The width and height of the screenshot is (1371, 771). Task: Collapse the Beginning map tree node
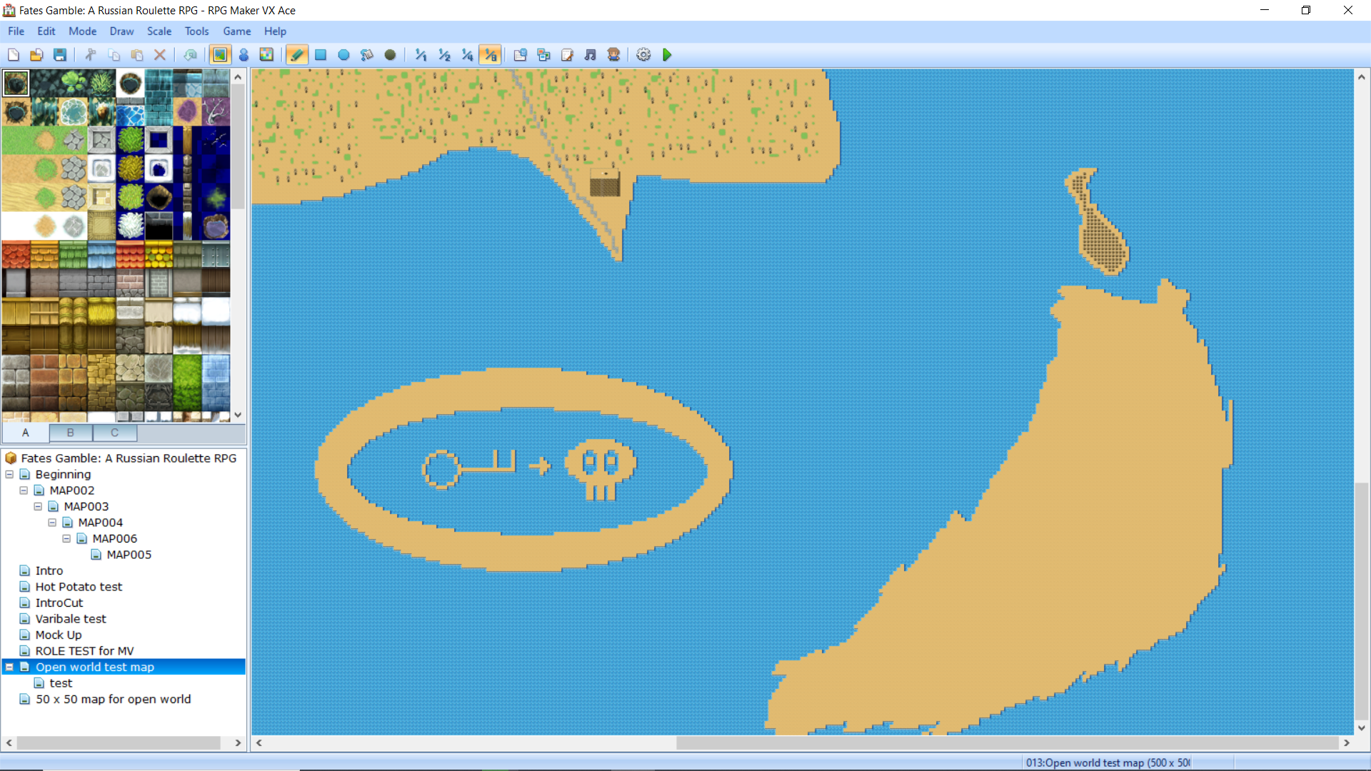9,475
